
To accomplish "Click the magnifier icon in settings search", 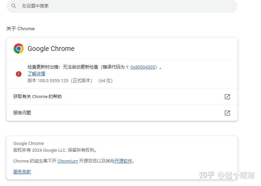I will coord(14,6).
